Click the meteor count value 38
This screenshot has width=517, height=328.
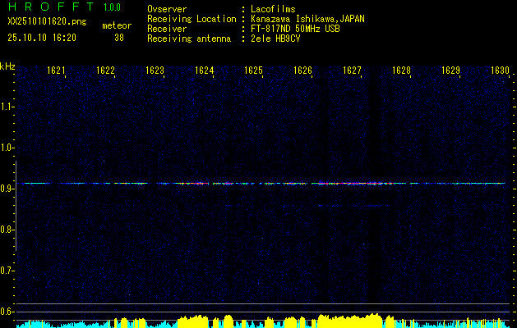click(x=119, y=38)
